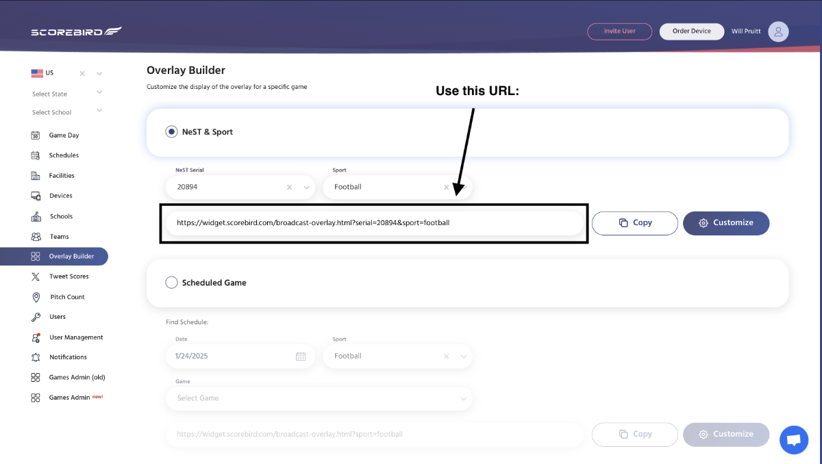Copy the NeST overlay URL
The width and height of the screenshot is (822, 464).
pyautogui.click(x=635, y=223)
